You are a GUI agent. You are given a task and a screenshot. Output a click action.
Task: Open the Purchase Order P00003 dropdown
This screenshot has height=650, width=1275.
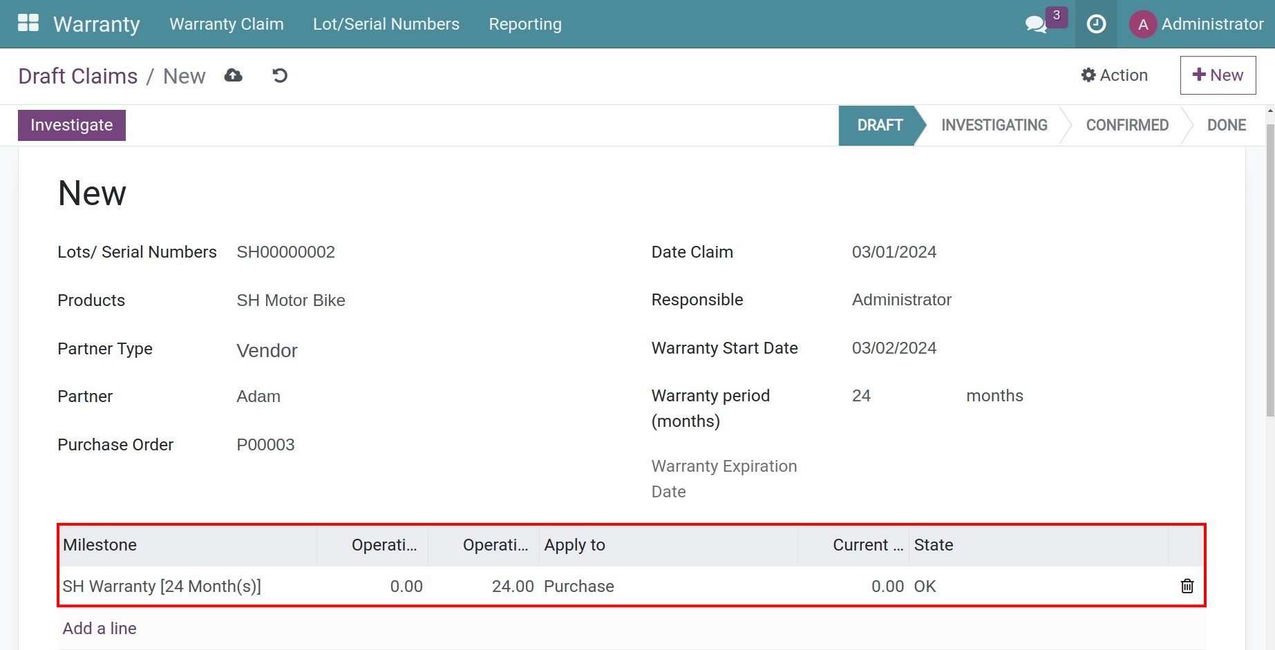[x=265, y=444]
